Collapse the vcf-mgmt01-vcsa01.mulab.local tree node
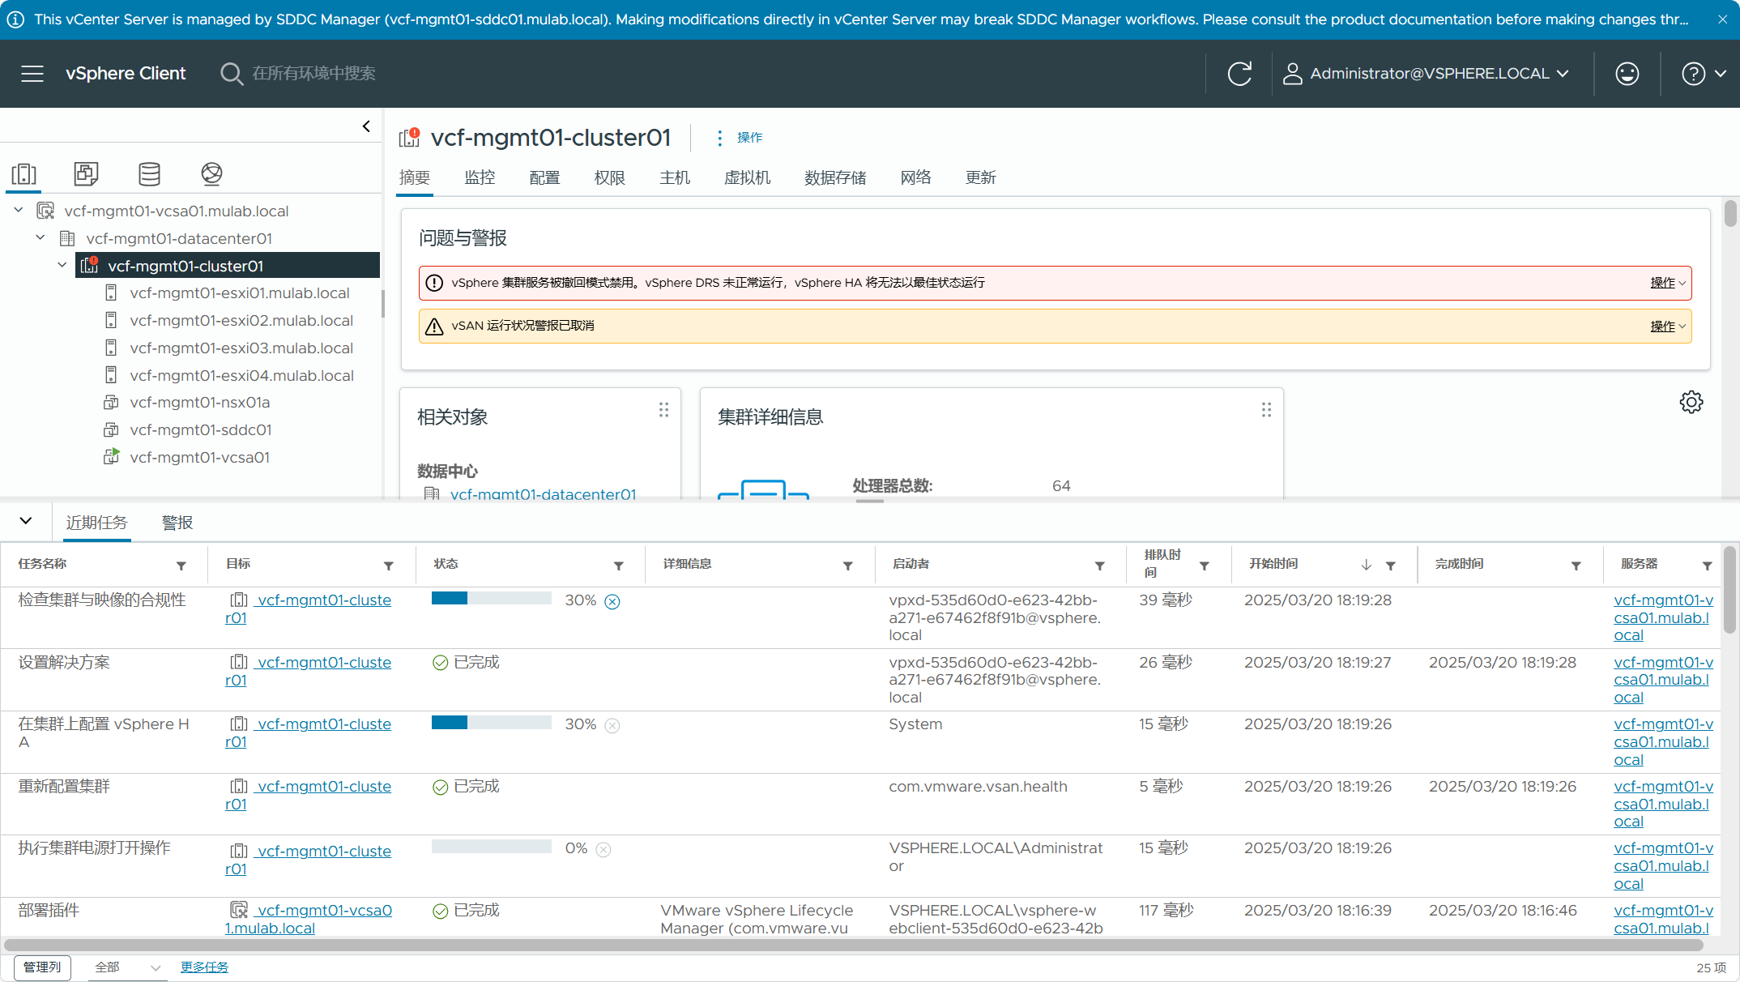The height and width of the screenshot is (982, 1740). [19, 210]
